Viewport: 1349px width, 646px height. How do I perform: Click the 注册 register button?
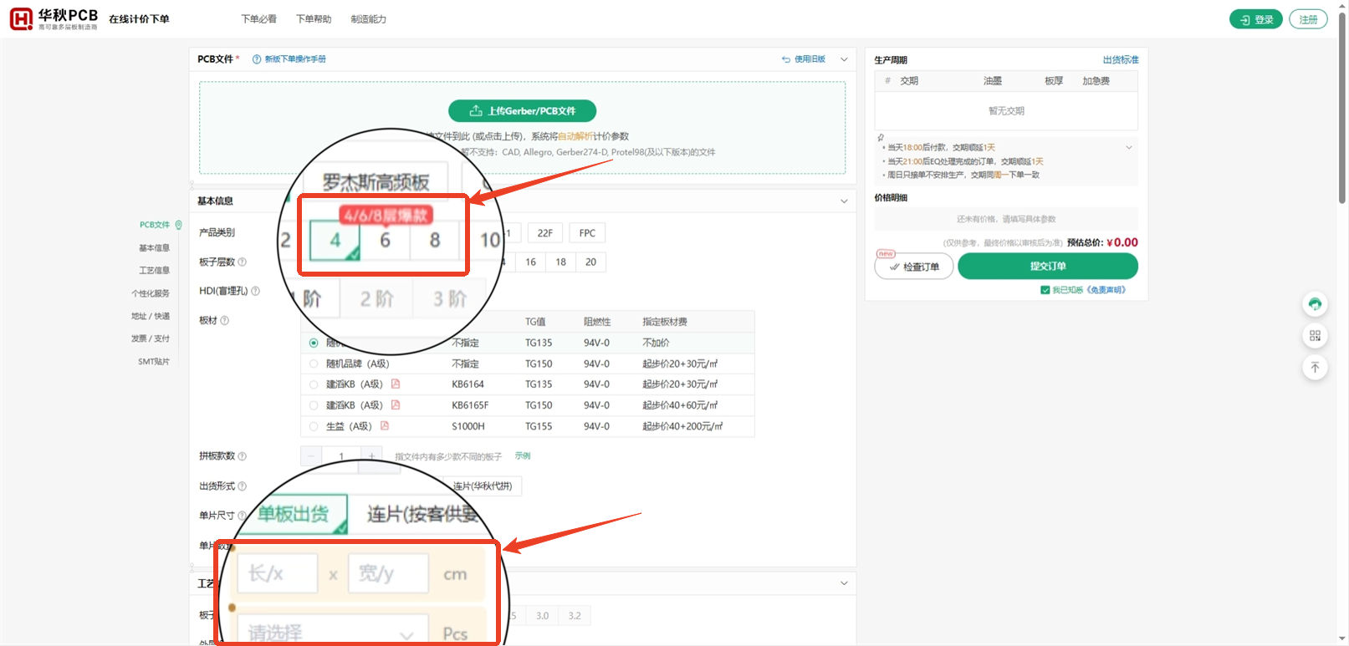pyautogui.click(x=1308, y=19)
